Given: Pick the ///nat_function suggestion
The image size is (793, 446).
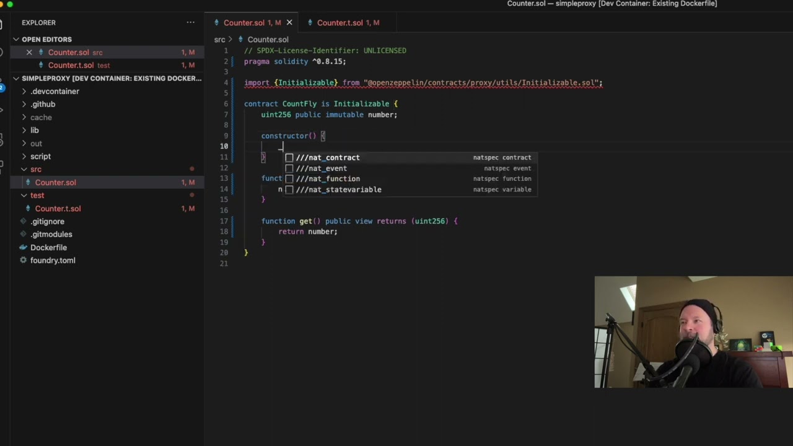Looking at the screenshot, I should (409, 179).
